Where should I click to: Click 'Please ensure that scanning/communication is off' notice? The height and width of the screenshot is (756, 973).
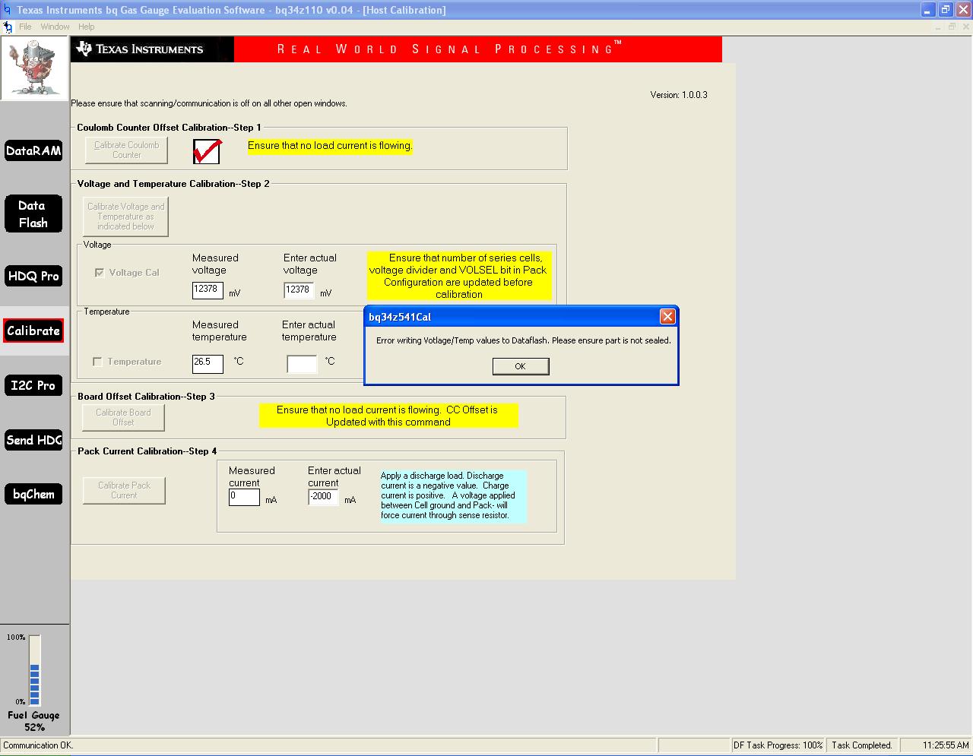(x=209, y=103)
